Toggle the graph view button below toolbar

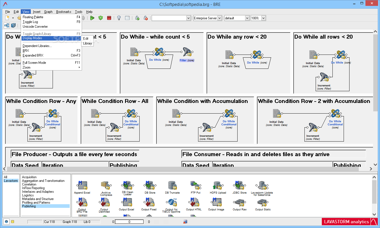point(7,25)
